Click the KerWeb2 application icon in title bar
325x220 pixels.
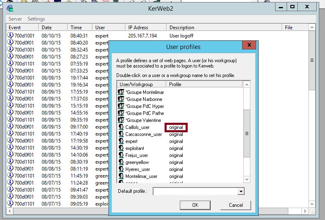tap(10, 7)
